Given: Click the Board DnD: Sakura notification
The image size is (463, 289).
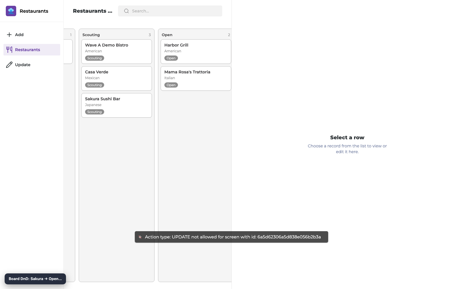Looking at the screenshot, I should pos(35,279).
